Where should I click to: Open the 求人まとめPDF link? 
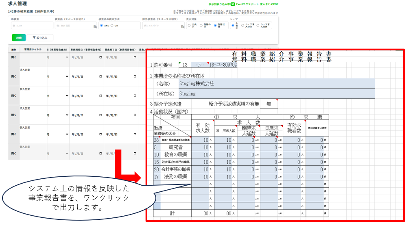pyautogui.click(x=270, y=4)
